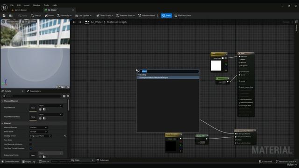Switch to the Details tab

7,91
